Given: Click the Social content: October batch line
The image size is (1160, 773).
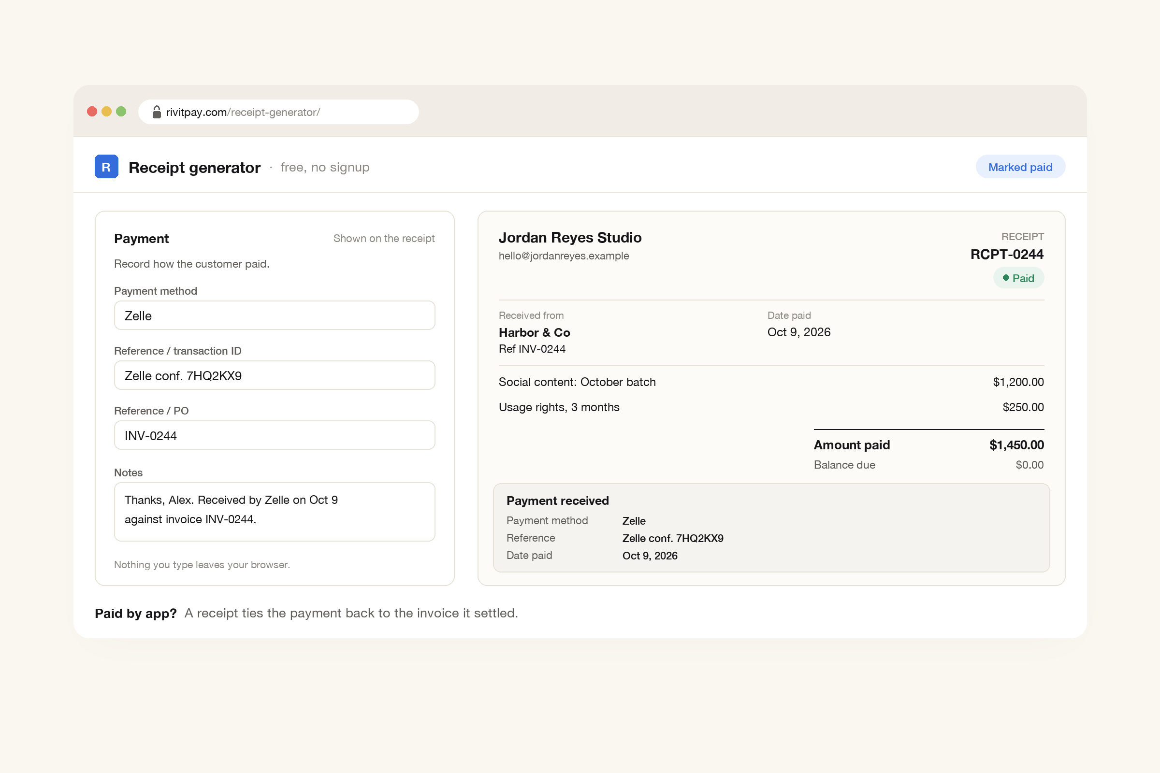Looking at the screenshot, I should point(577,382).
